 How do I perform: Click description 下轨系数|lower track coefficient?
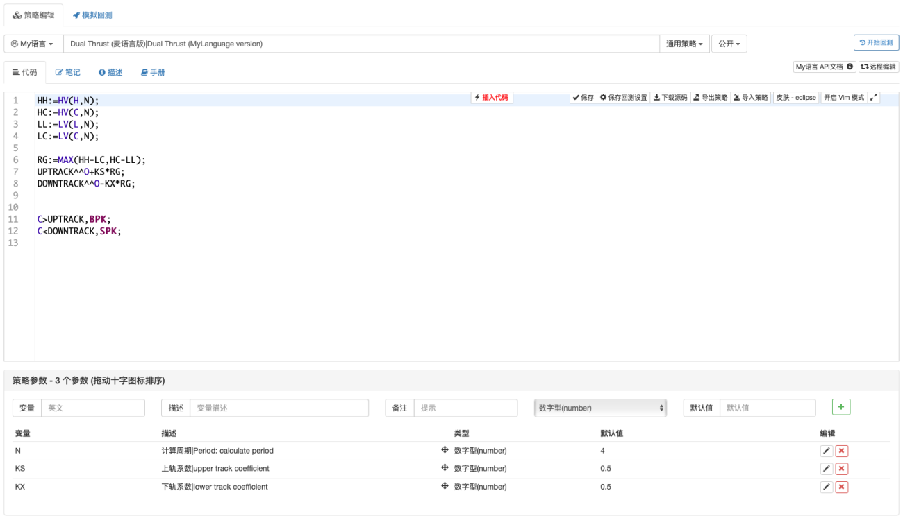click(215, 487)
